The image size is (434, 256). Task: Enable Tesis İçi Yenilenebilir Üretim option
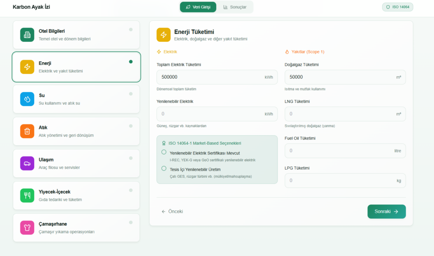click(164, 168)
